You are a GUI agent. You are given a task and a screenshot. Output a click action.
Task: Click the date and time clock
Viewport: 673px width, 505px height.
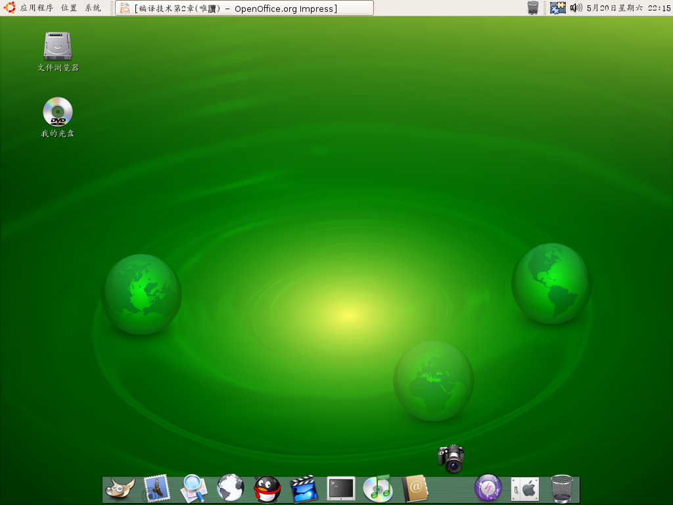click(x=628, y=8)
